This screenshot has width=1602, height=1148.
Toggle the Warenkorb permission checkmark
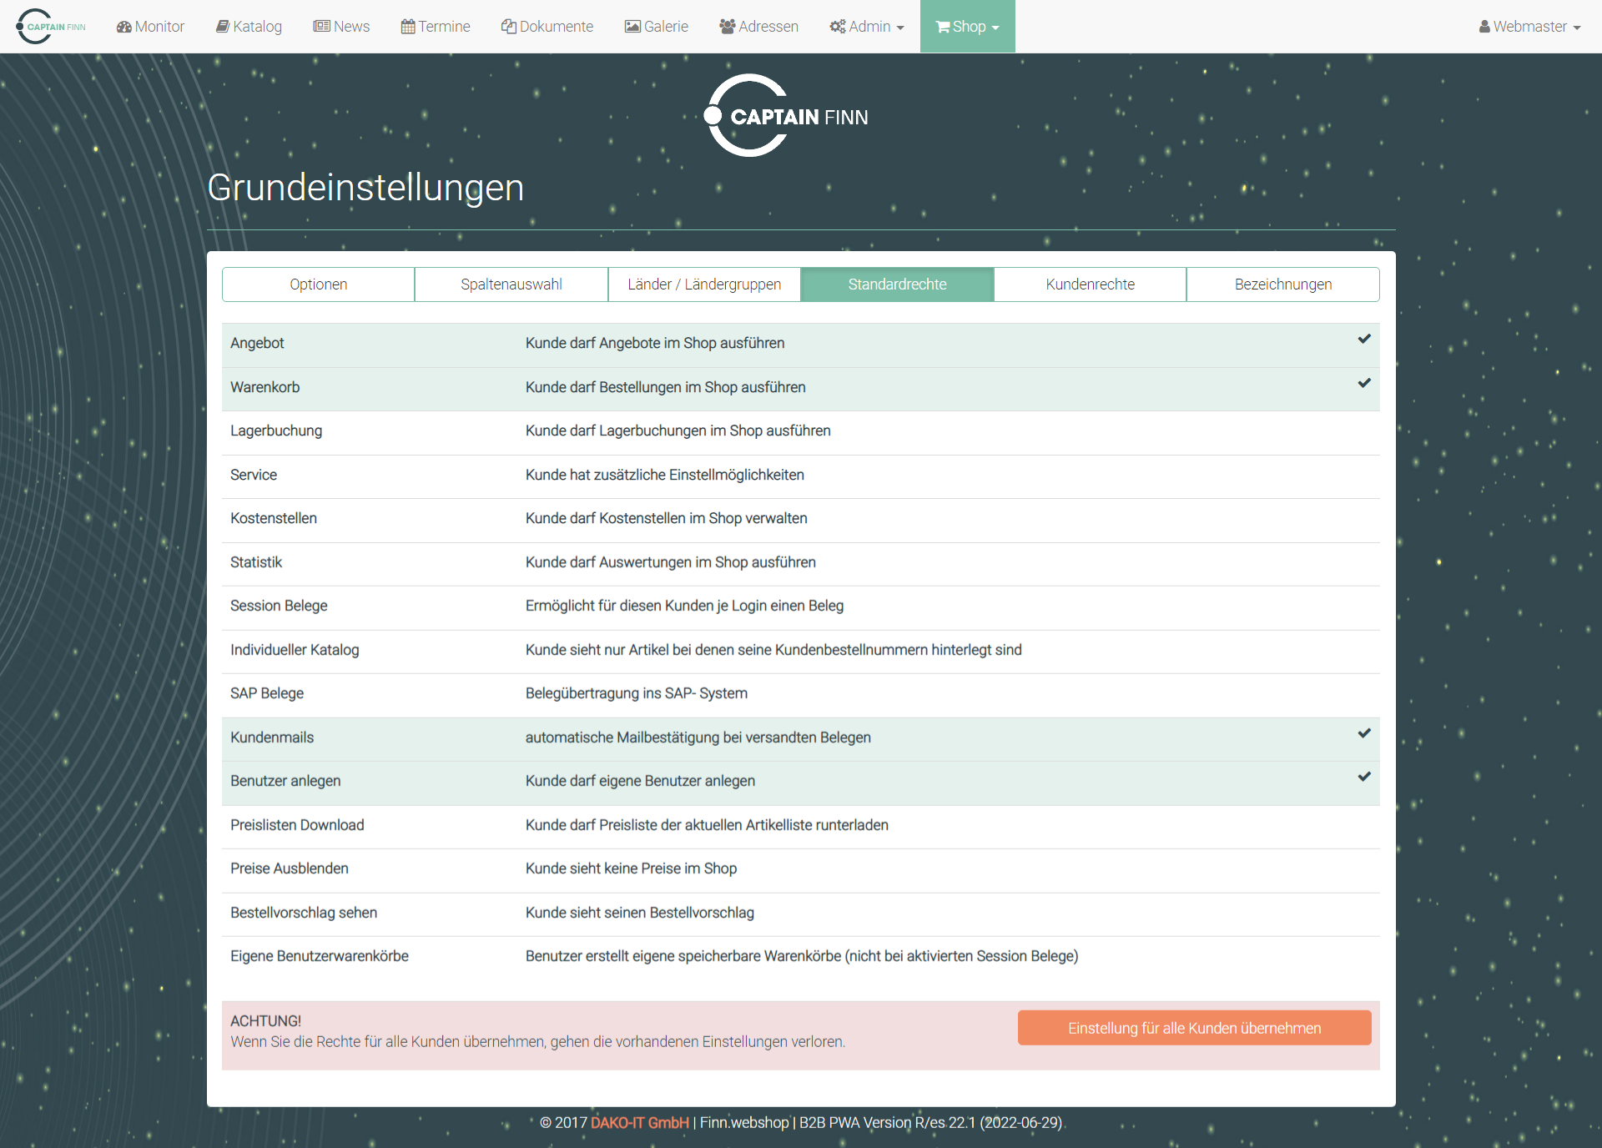(1363, 384)
